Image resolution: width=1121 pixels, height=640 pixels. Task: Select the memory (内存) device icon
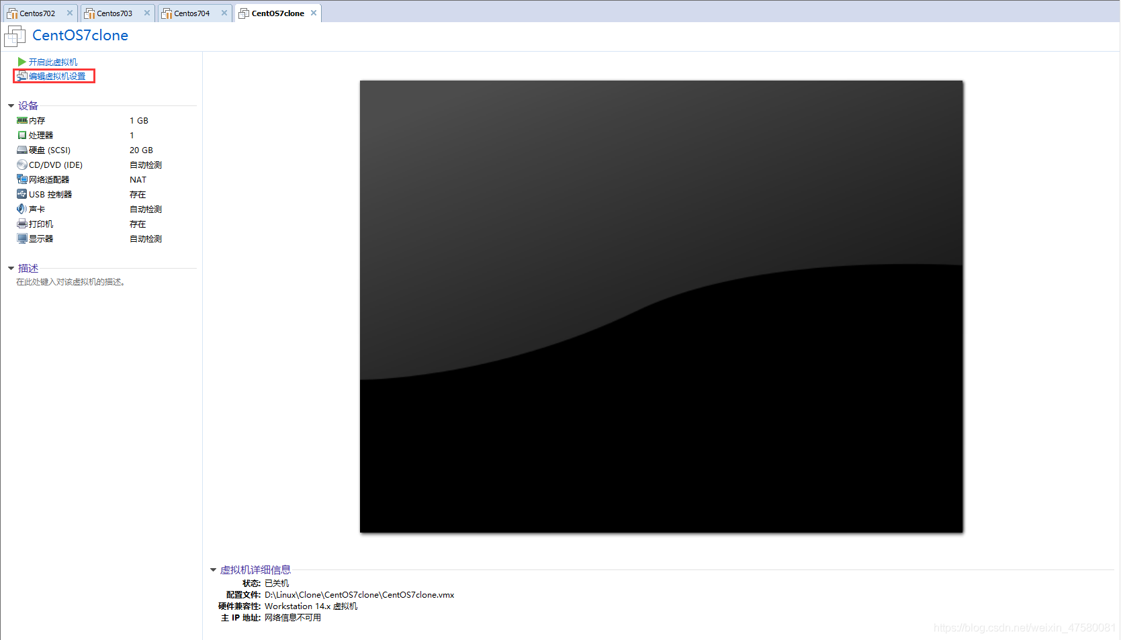[x=22, y=121]
